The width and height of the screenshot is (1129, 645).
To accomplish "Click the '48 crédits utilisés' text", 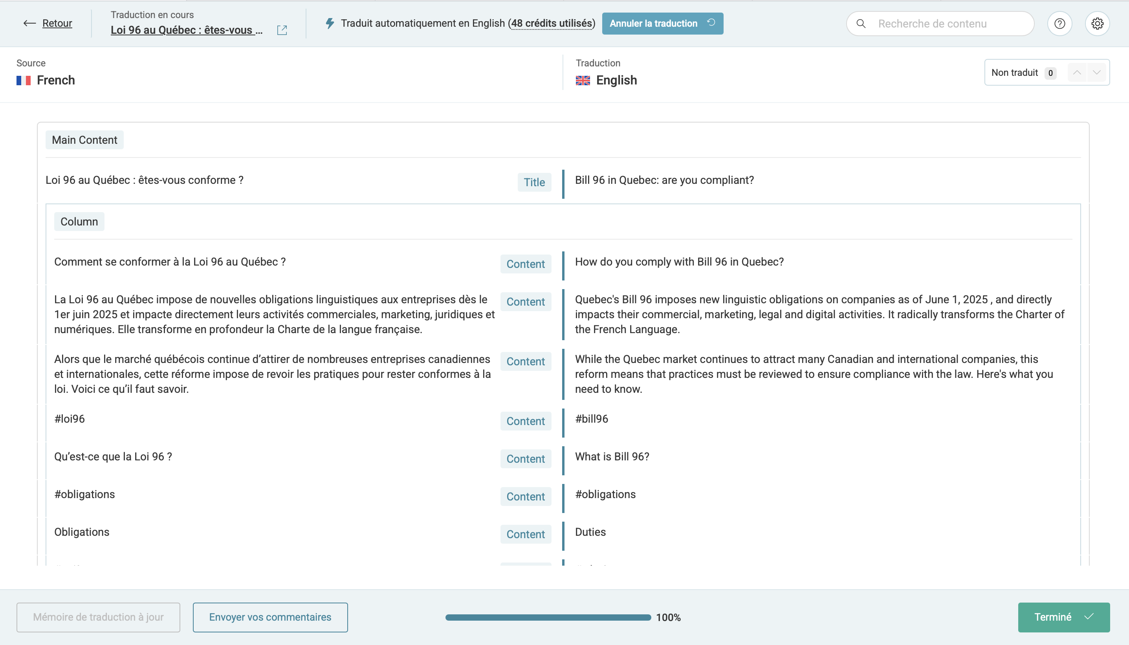I will click(x=552, y=24).
